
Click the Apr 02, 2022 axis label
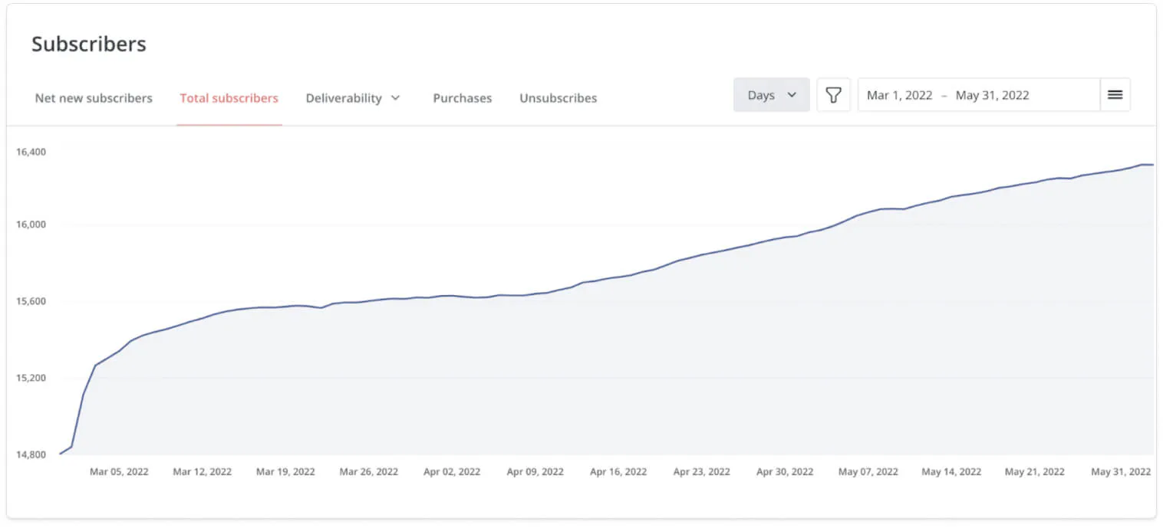[452, 472]
